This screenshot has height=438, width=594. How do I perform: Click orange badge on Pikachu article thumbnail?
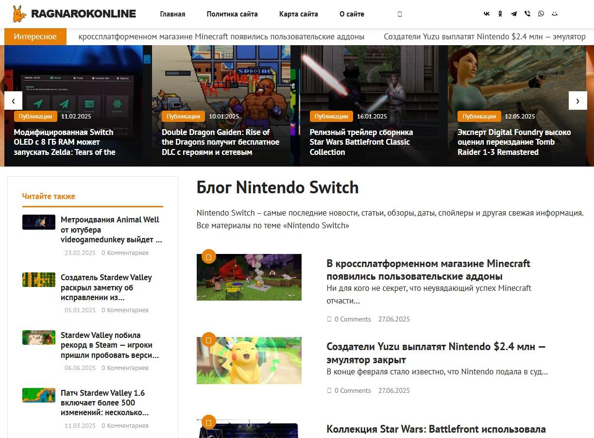point(208,340)
